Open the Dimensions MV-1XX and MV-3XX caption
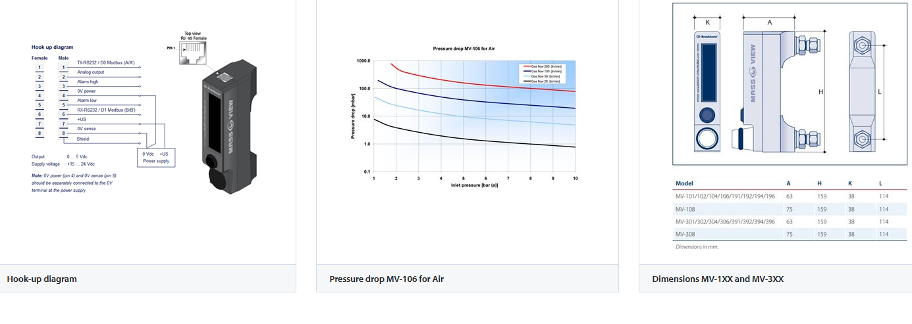This screenshot has height=324, width=912. (718, 279)
